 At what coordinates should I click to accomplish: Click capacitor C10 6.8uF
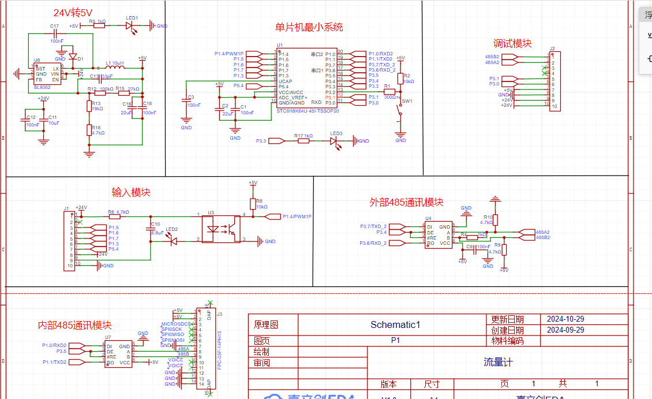pyautogui.click(x=151, y=229)
